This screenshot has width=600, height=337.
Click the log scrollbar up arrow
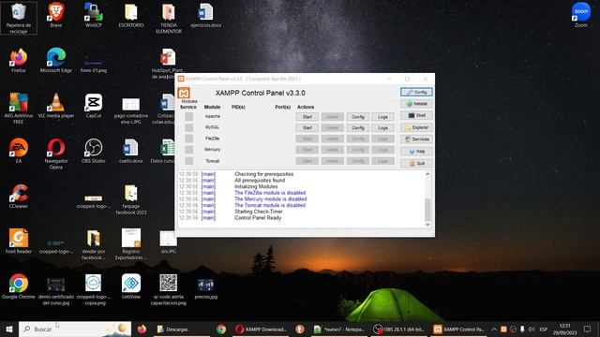tap(427, 174)
